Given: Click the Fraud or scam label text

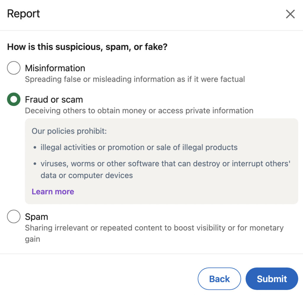Looking at the screenshot, I should 54,100.
